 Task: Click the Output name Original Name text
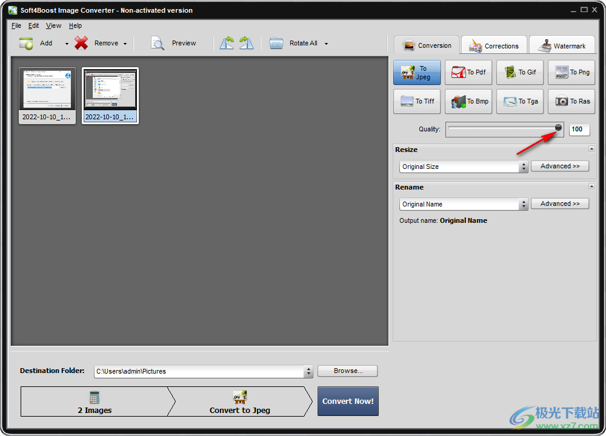[x=444, y=220]
